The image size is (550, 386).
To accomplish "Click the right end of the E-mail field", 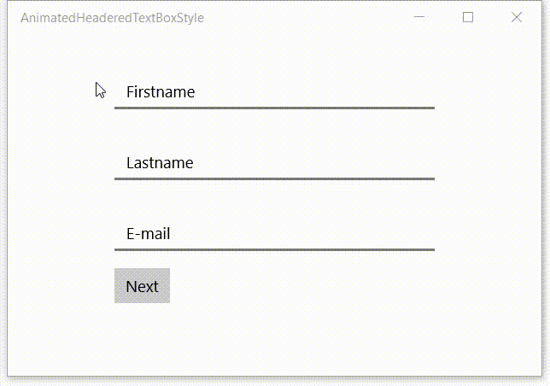I will click(424, 234).
